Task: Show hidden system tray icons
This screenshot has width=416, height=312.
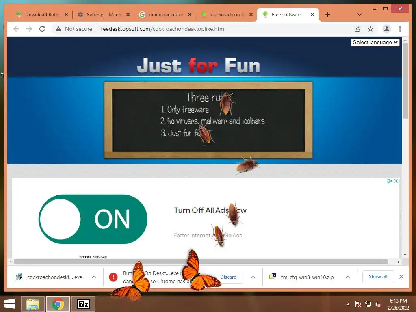Action: pos(348,304)
